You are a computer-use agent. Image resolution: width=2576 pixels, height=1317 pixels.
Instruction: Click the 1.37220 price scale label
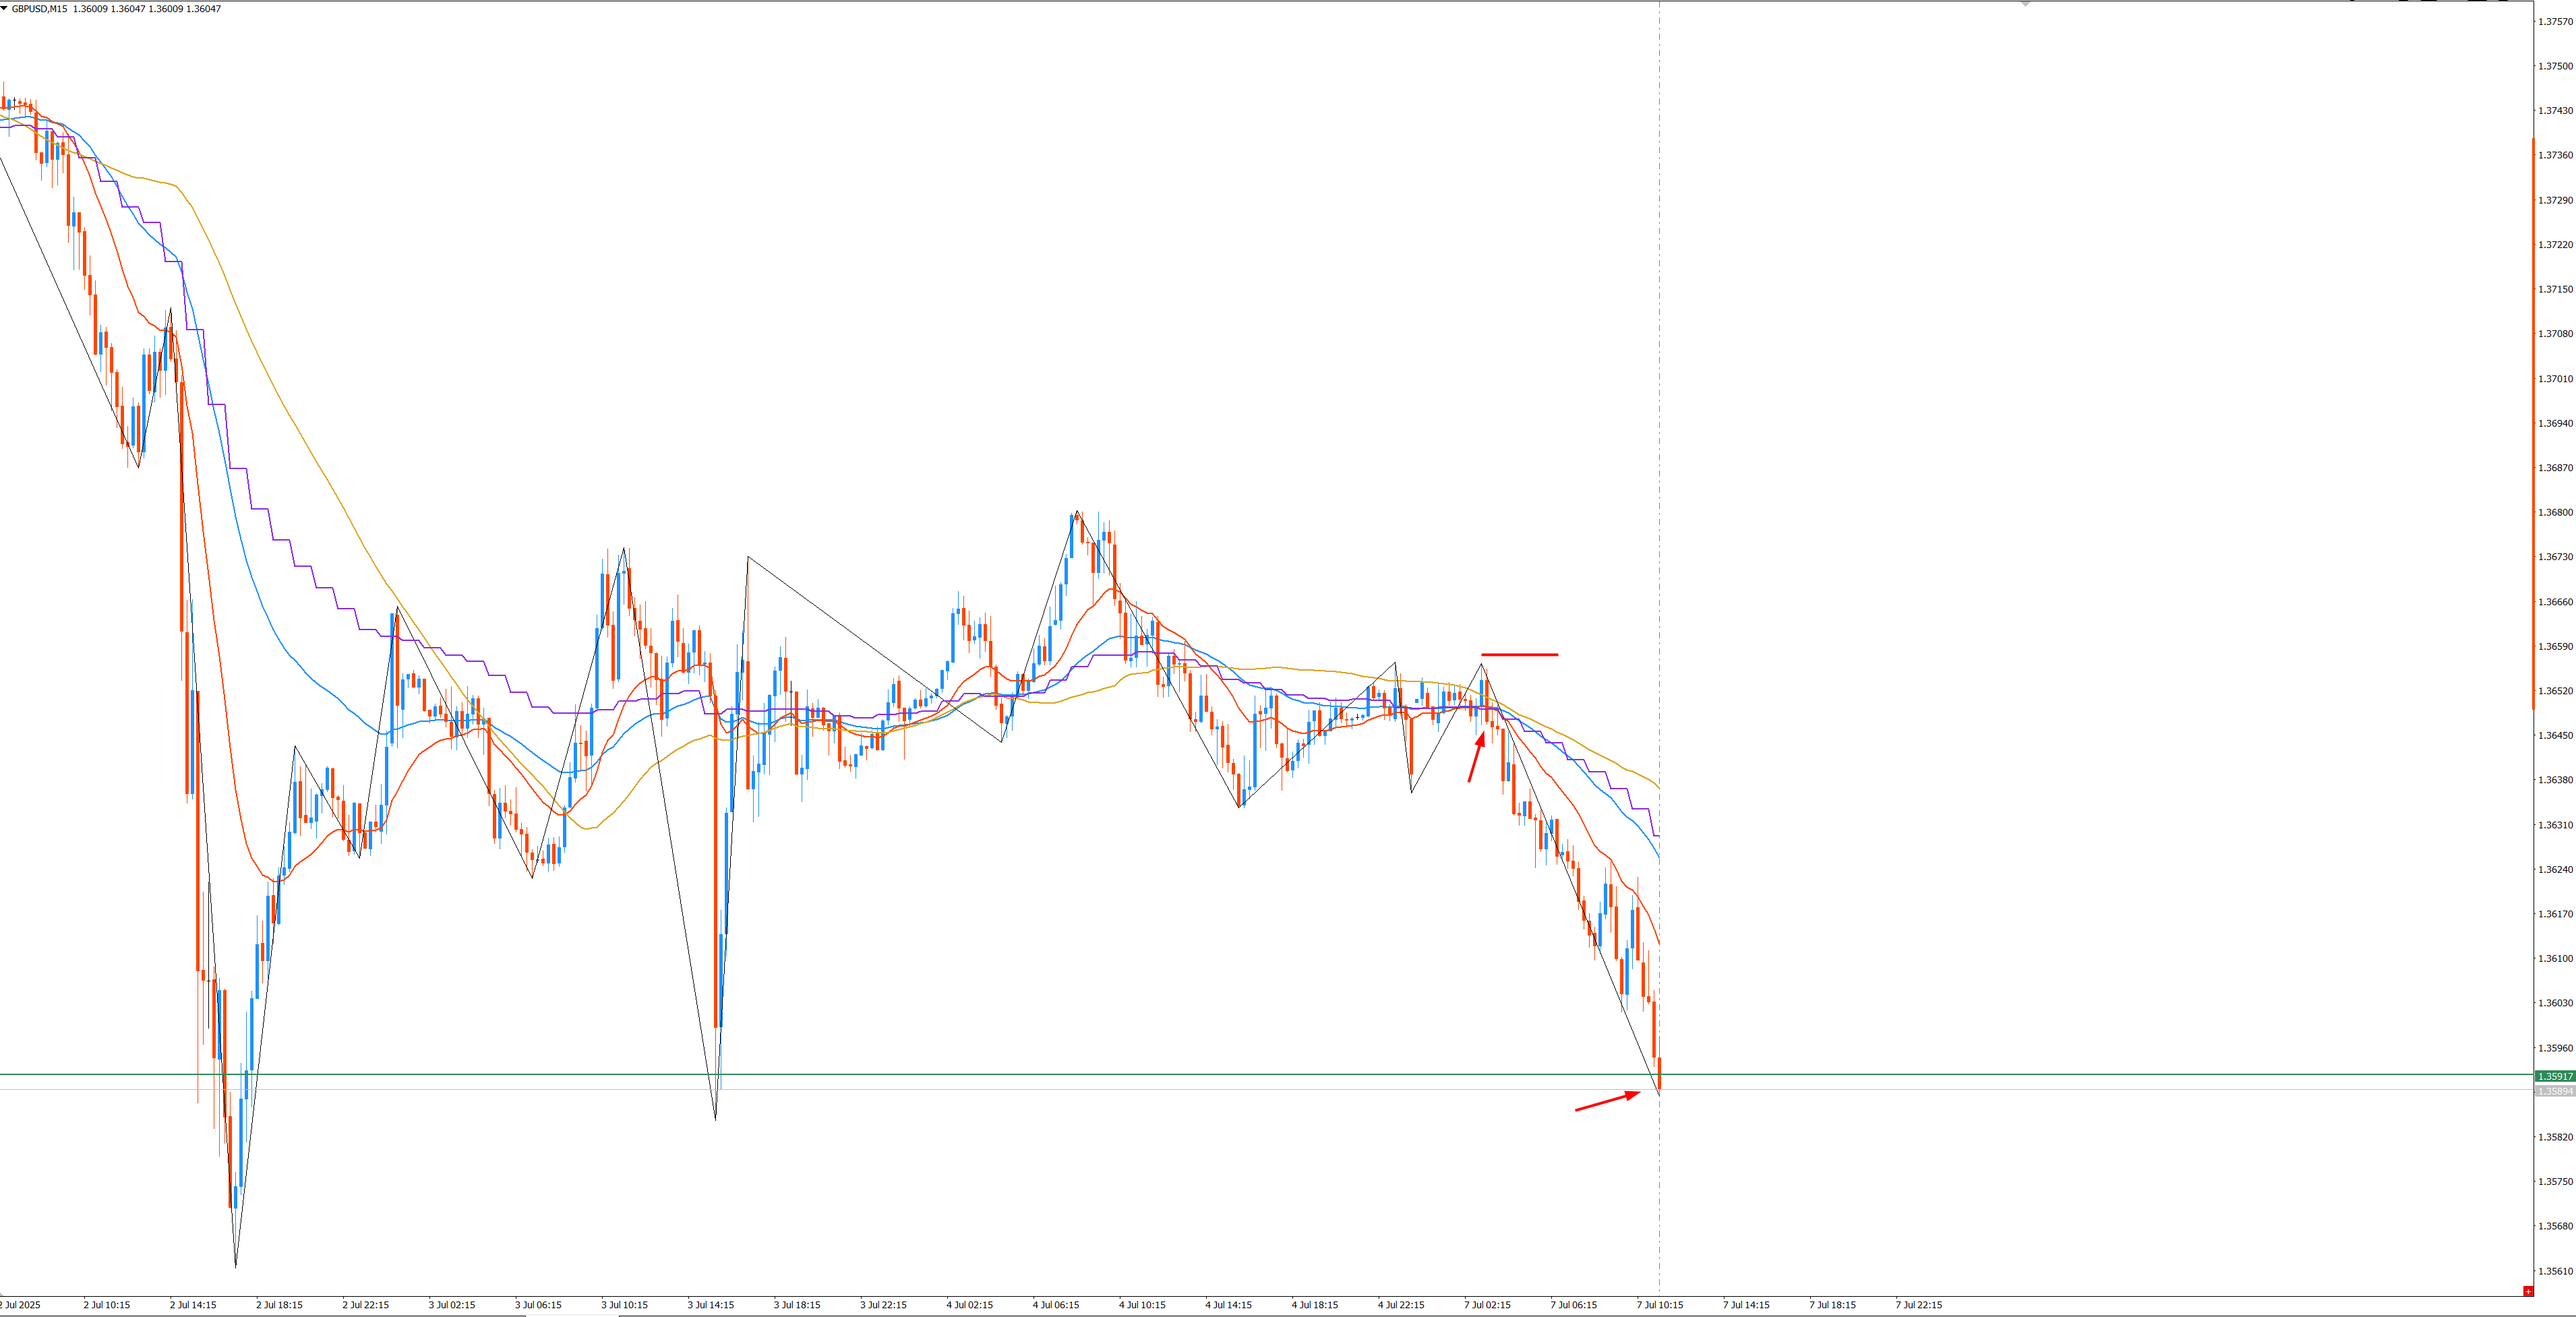2555,244
